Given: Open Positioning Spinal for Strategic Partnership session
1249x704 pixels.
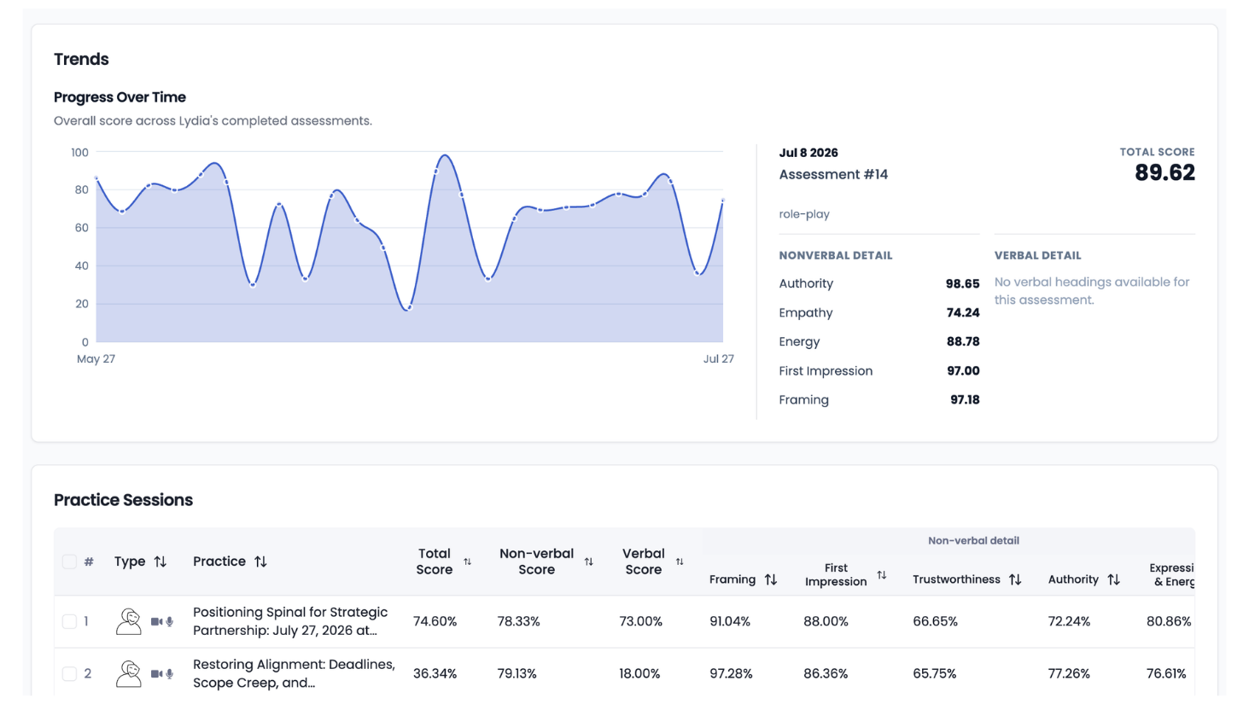Looking at the screenshot, I should pyautogui.click(x=290, y=621).
